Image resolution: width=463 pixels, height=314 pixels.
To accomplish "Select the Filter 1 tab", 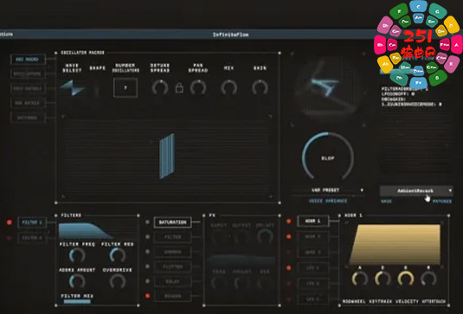I will tap(32, 222).
